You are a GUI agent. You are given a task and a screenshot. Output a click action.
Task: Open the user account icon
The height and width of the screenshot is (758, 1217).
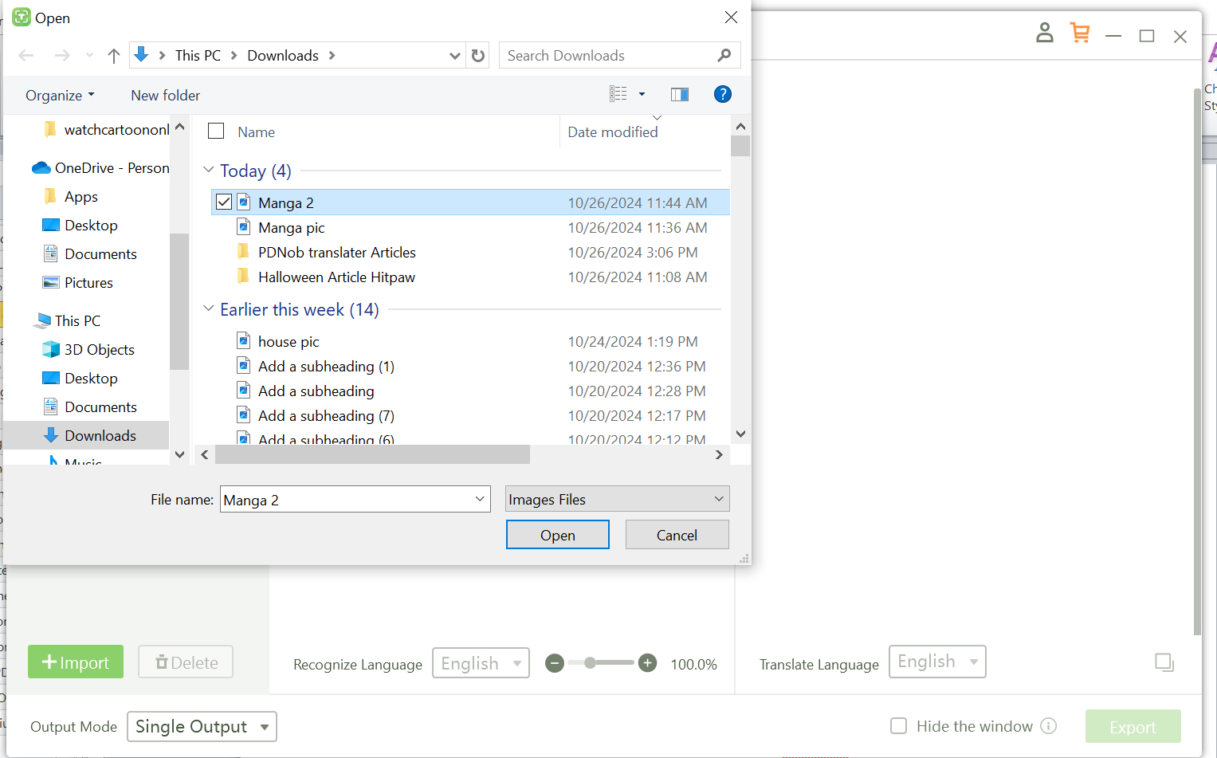(1044, 33)
